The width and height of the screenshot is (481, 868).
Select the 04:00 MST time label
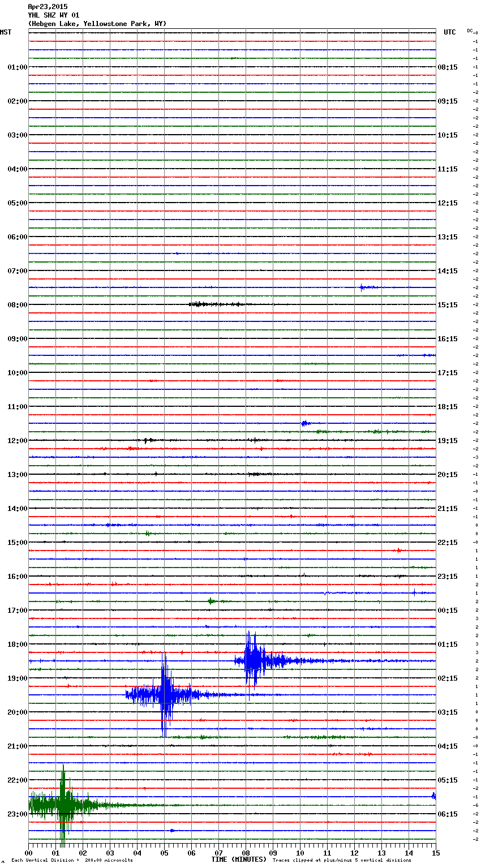pyautogui.click(x=18, y=169)
